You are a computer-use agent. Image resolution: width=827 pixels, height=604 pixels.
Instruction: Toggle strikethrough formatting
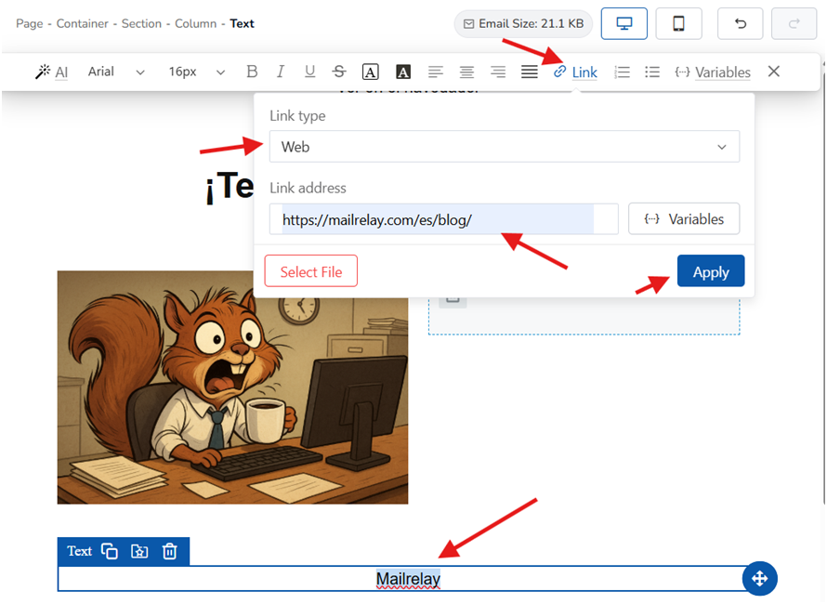point(339,72)
